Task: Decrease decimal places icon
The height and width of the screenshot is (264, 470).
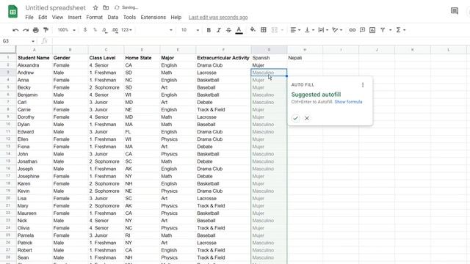Action: [x=104, y=30]
